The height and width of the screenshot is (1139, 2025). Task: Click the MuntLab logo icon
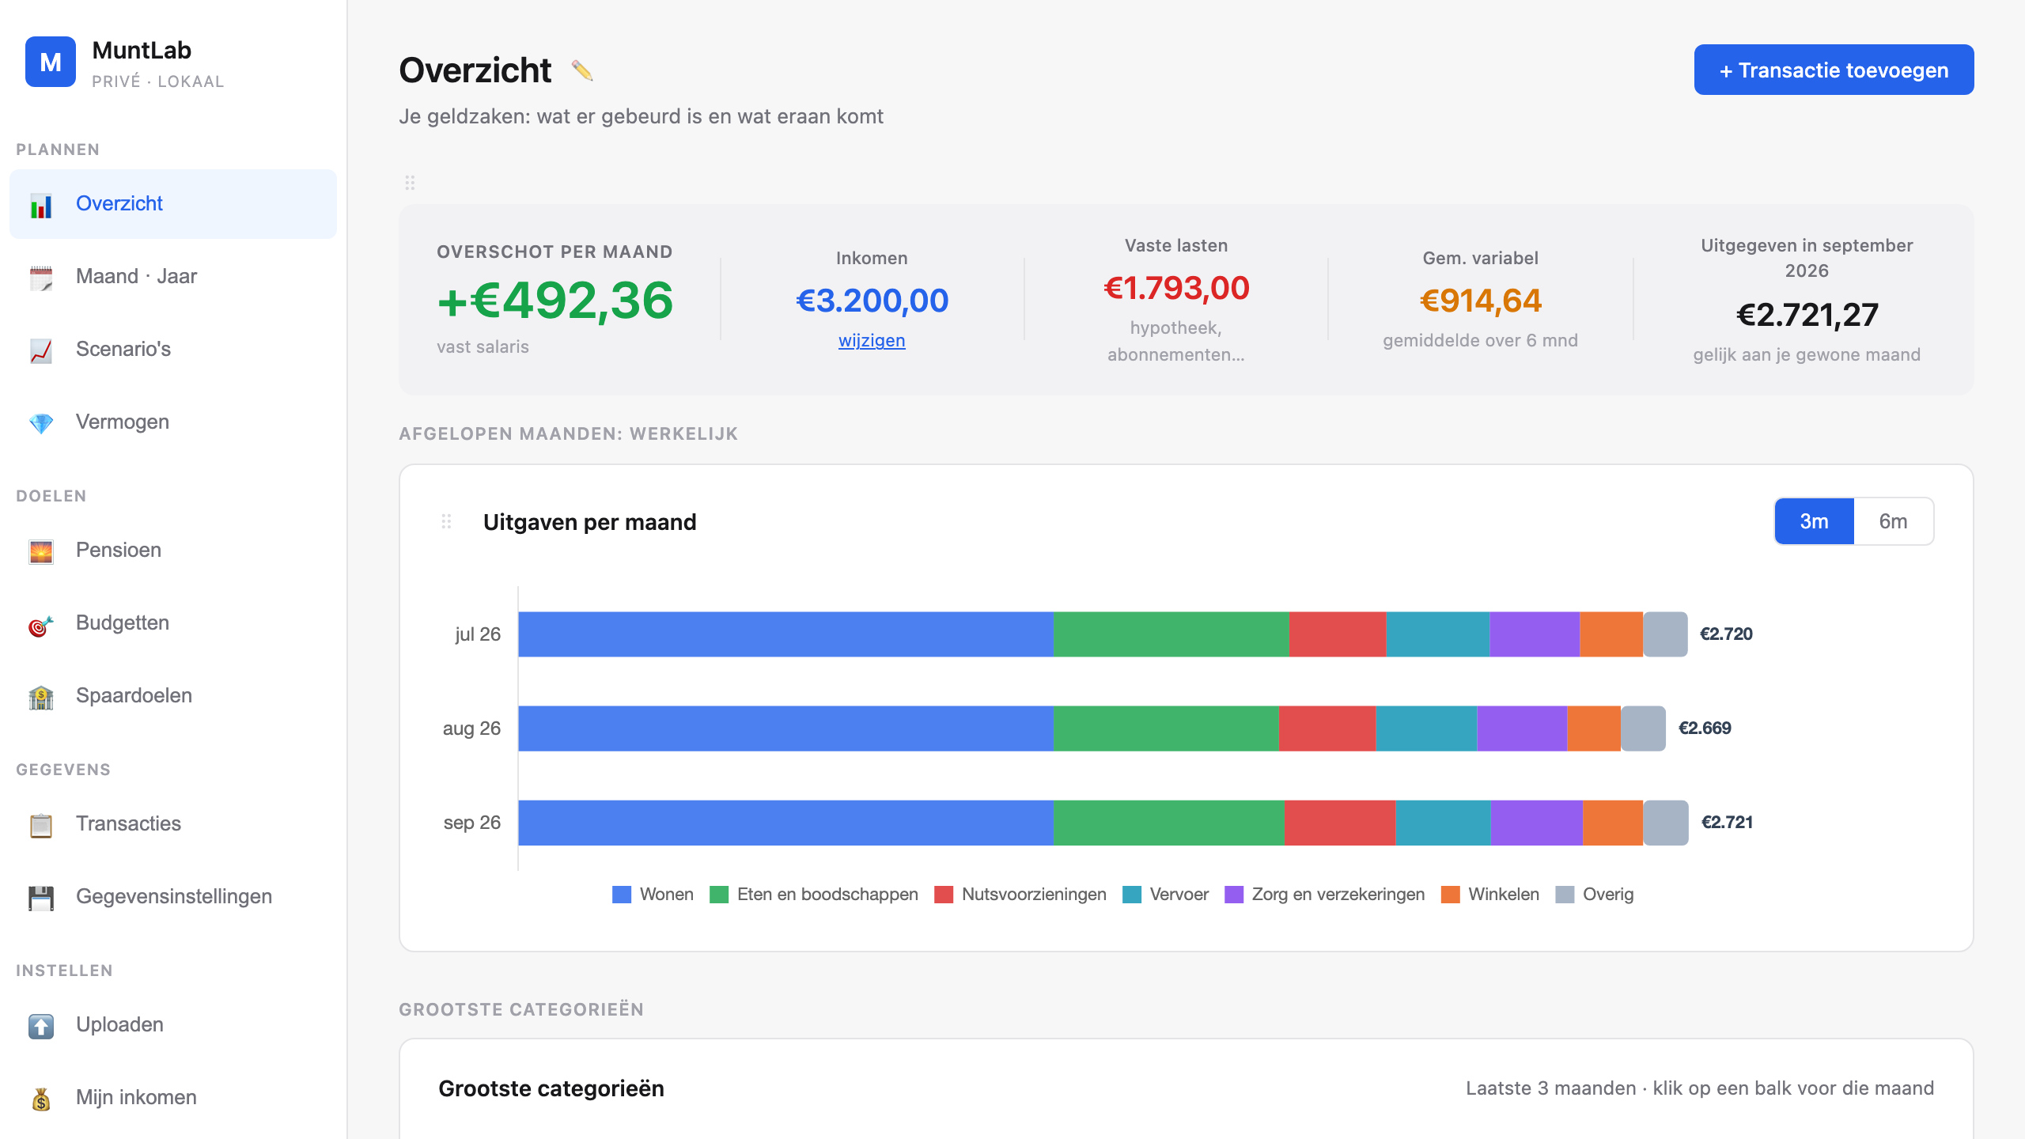tap(51, 62)
